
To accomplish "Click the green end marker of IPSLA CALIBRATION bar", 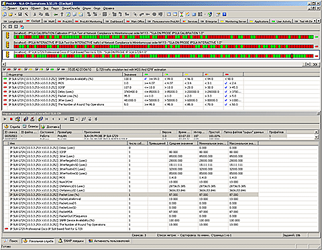I will (x=317, y=37).
